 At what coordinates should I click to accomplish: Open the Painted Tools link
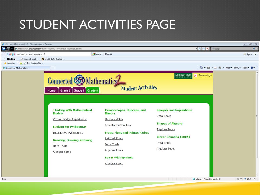tap(114, 138)
